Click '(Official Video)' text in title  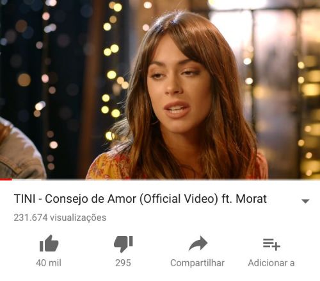coord(179,199)
